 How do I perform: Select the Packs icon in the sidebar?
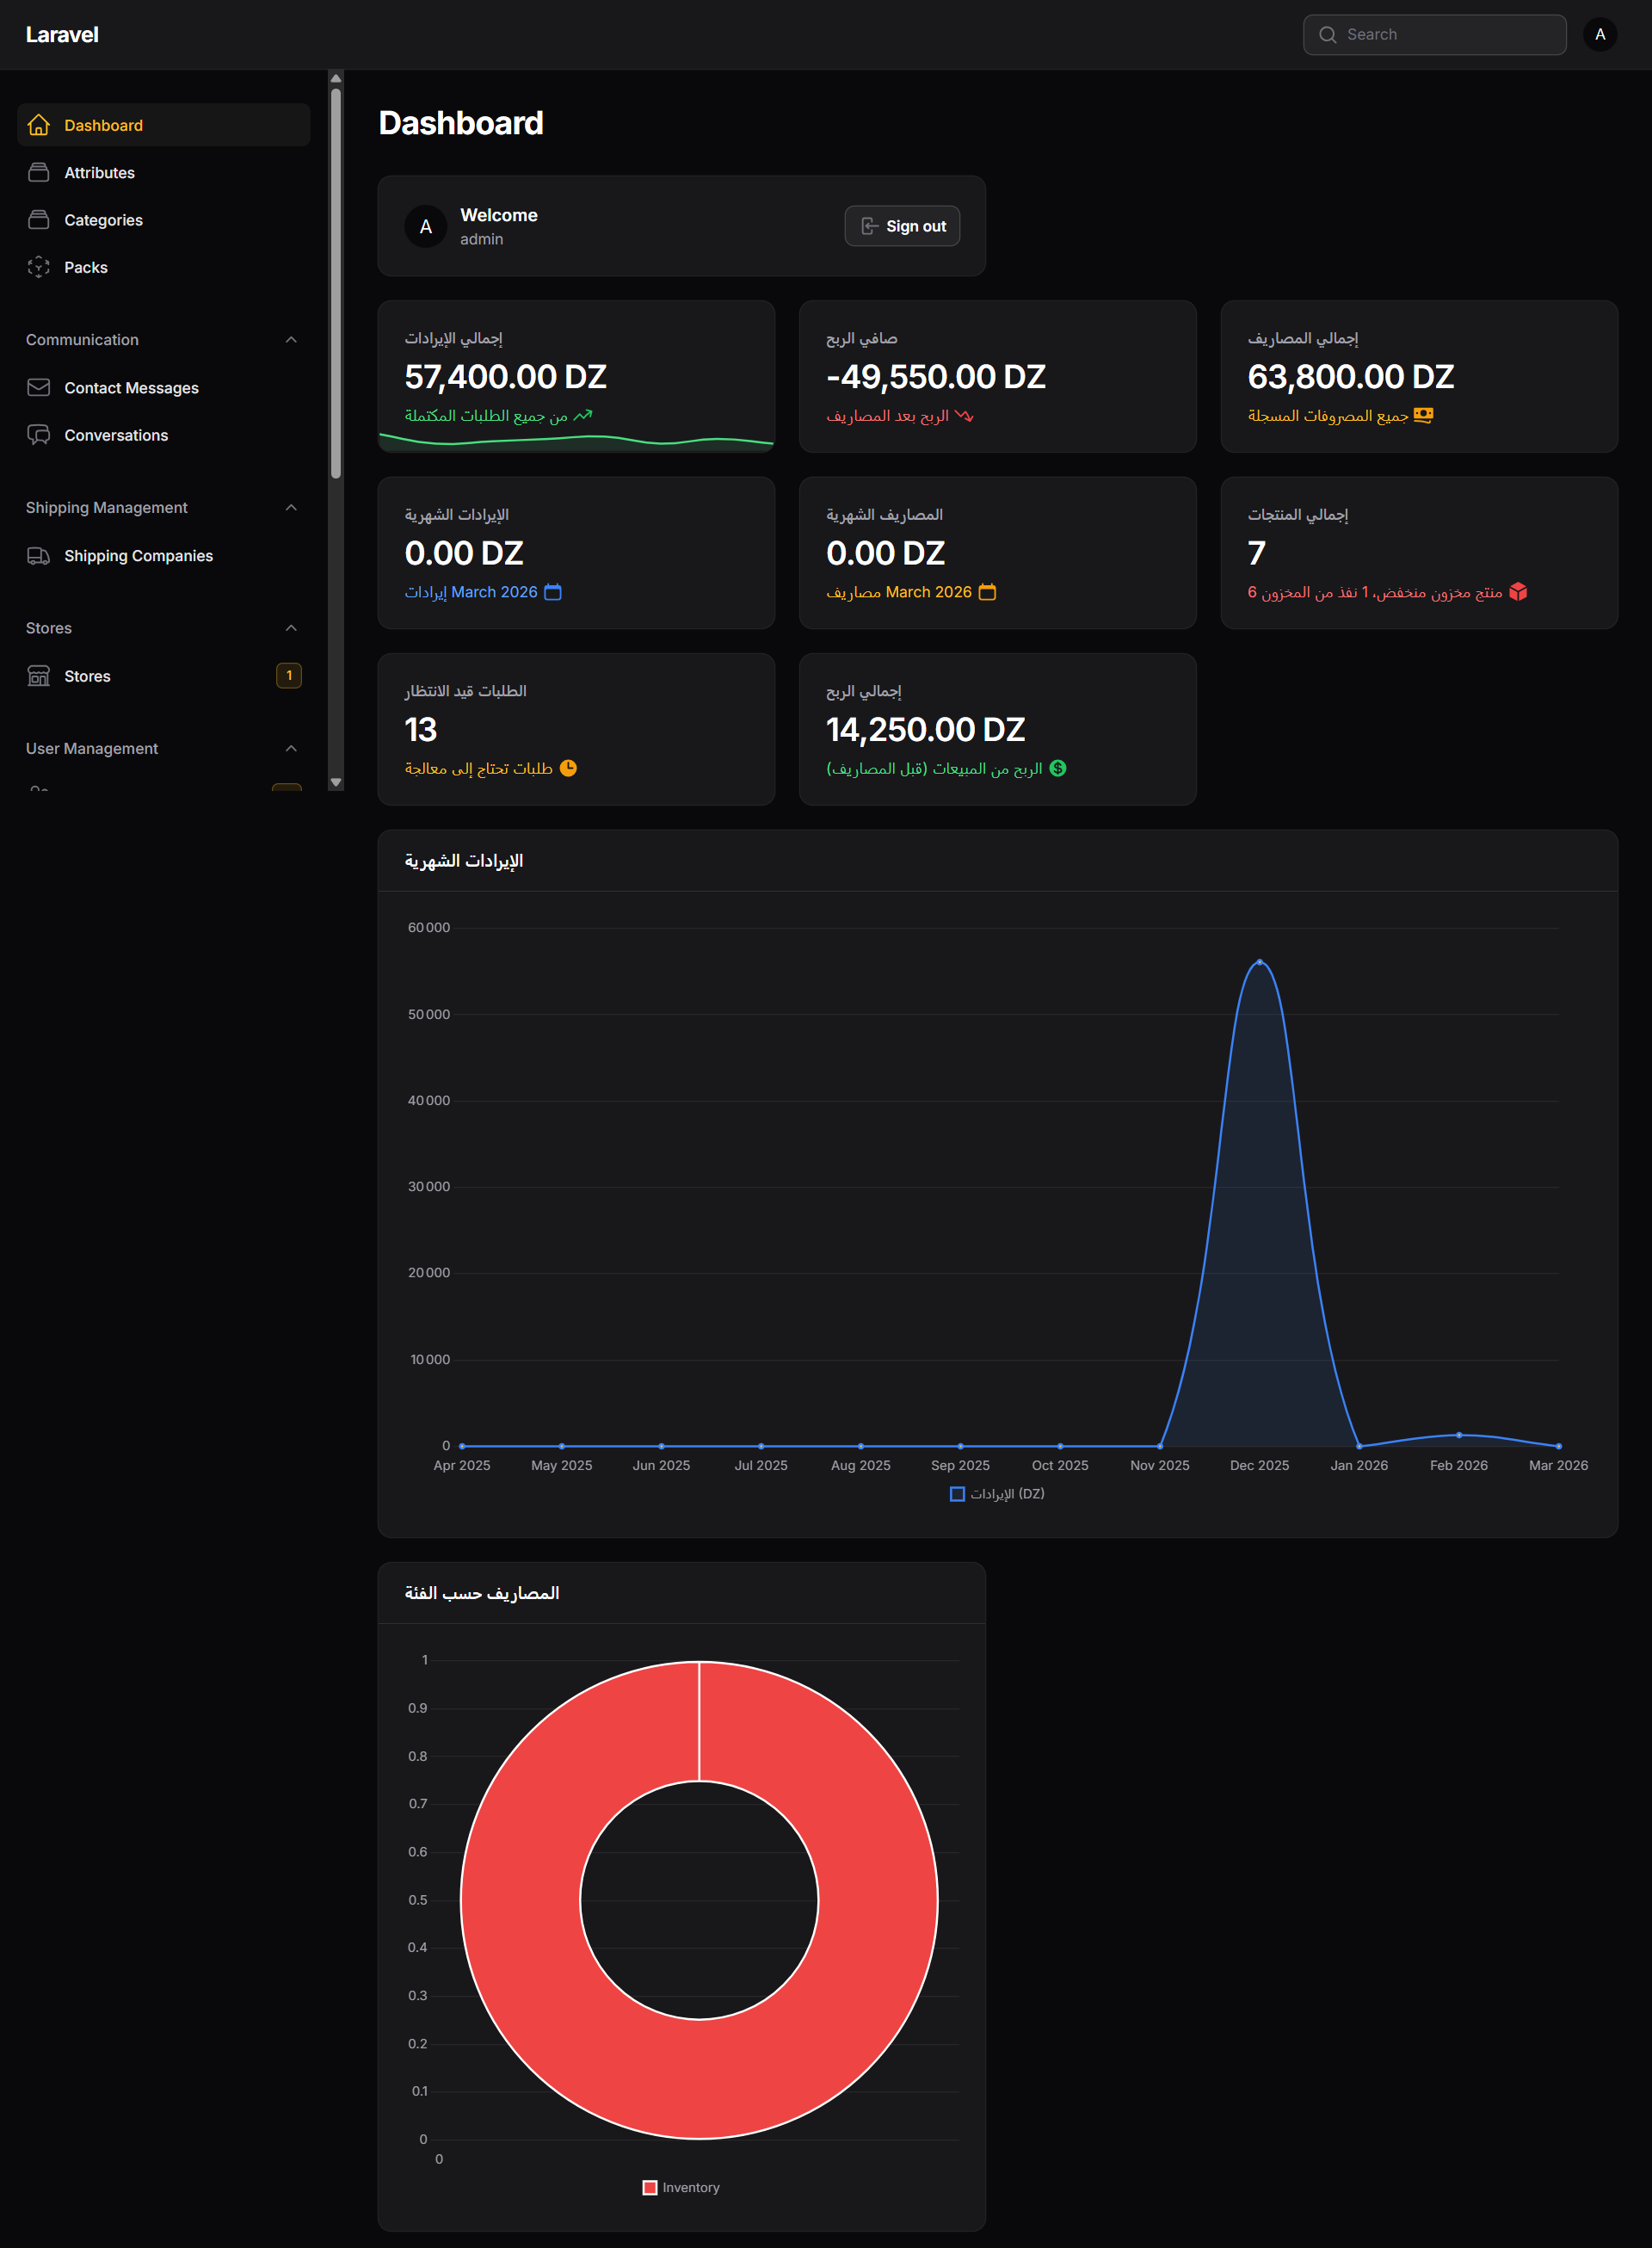(x=38, y=267)
